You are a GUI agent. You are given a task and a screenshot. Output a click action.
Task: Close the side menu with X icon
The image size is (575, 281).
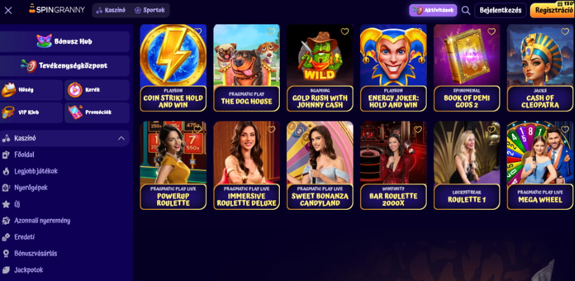pyautogui.click(x=8, y=11)
